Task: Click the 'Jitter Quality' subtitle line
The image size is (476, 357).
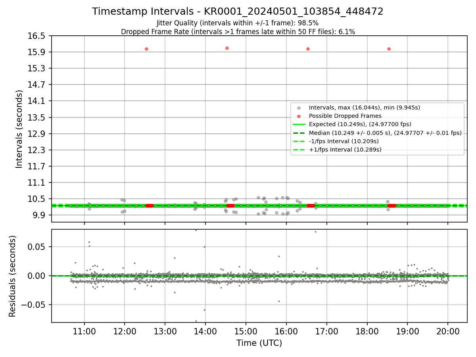Action: [238, 23]
